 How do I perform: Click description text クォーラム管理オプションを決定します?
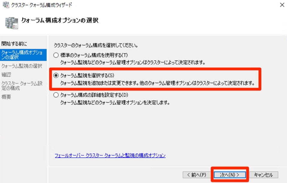(x=115, y=103)
